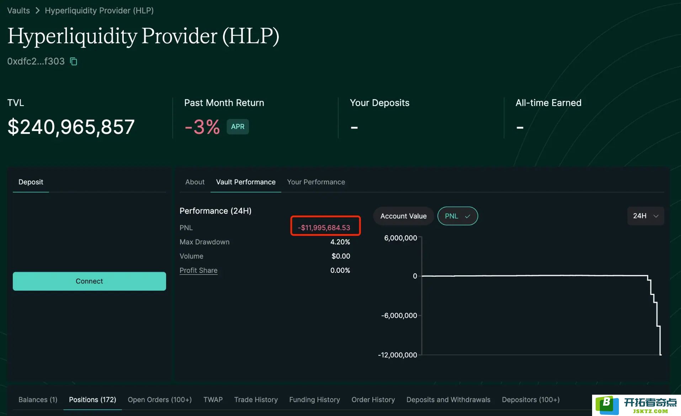
Task: Click the Volume value $0.00
Action: [341, 256]
